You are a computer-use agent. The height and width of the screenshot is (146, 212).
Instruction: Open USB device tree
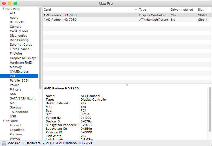(13, 116)
